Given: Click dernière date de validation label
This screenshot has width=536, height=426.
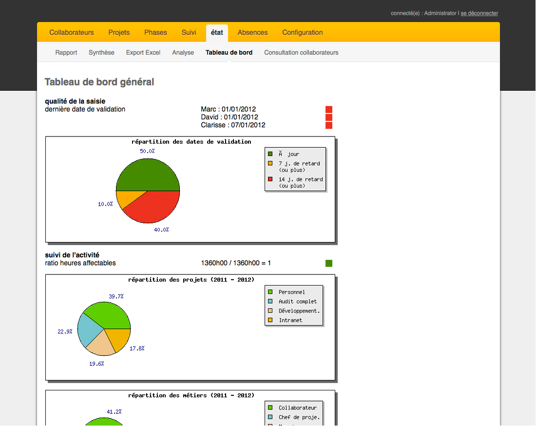Looking at the screenshot, I should pyautogui.click(x=85, y=109).
